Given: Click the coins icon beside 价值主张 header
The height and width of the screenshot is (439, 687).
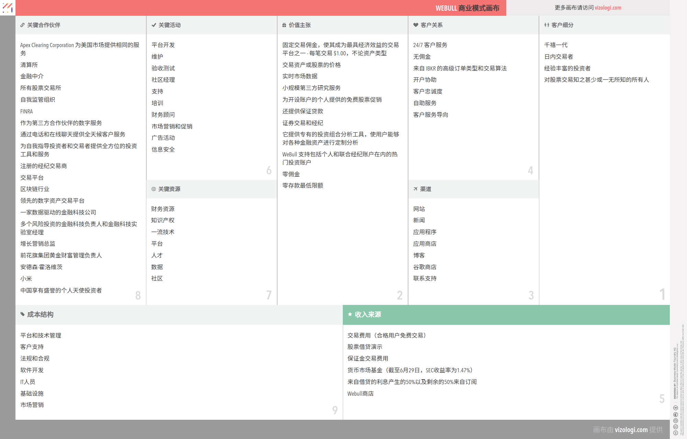Looking at the screenshot, I should [x=284, y=25].
